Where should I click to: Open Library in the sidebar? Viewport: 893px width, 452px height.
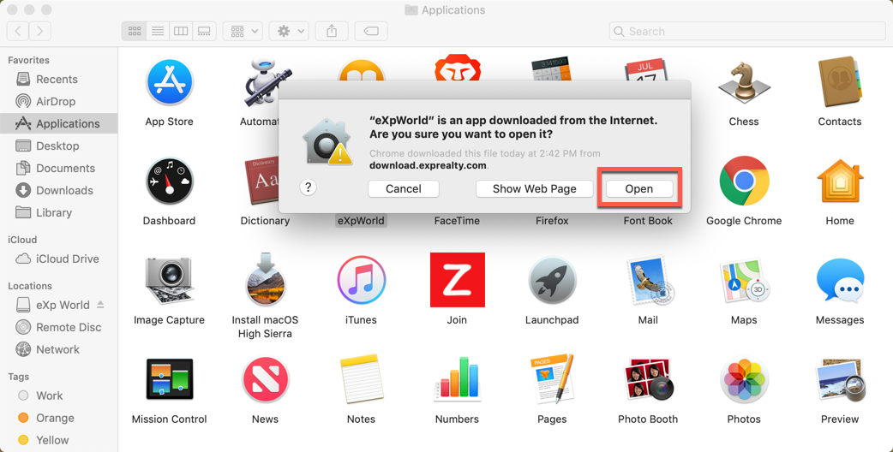click(x=58, y=212)
